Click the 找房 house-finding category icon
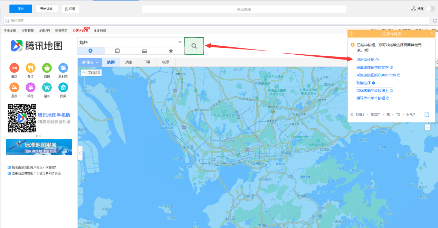 coord(63,87)
